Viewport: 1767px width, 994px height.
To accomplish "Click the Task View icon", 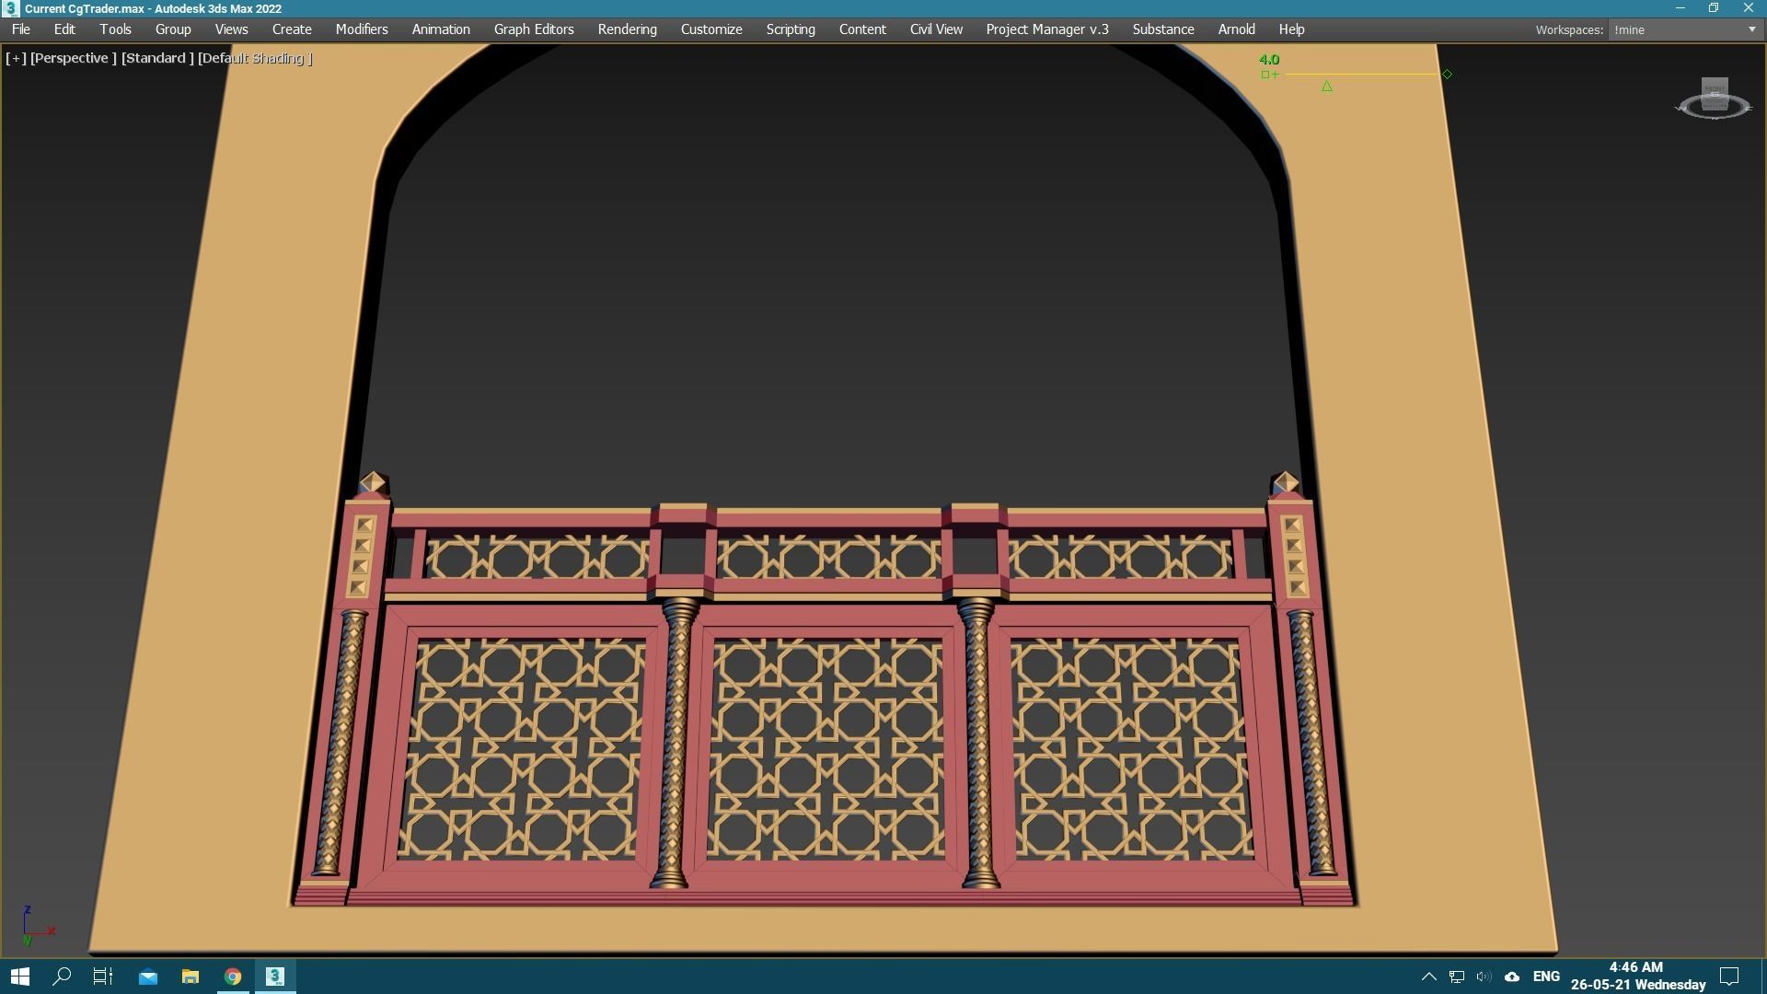I will pos(103,977).
